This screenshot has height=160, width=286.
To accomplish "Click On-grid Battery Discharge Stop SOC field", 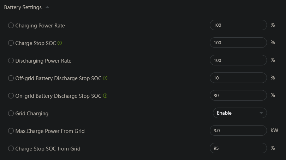I will pyautogui.click(x=238, y=95).
